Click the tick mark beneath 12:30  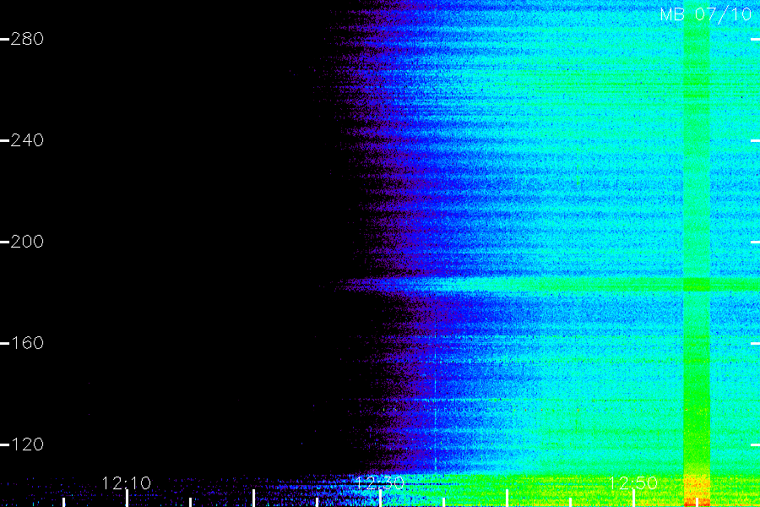(x=380, y=499)
